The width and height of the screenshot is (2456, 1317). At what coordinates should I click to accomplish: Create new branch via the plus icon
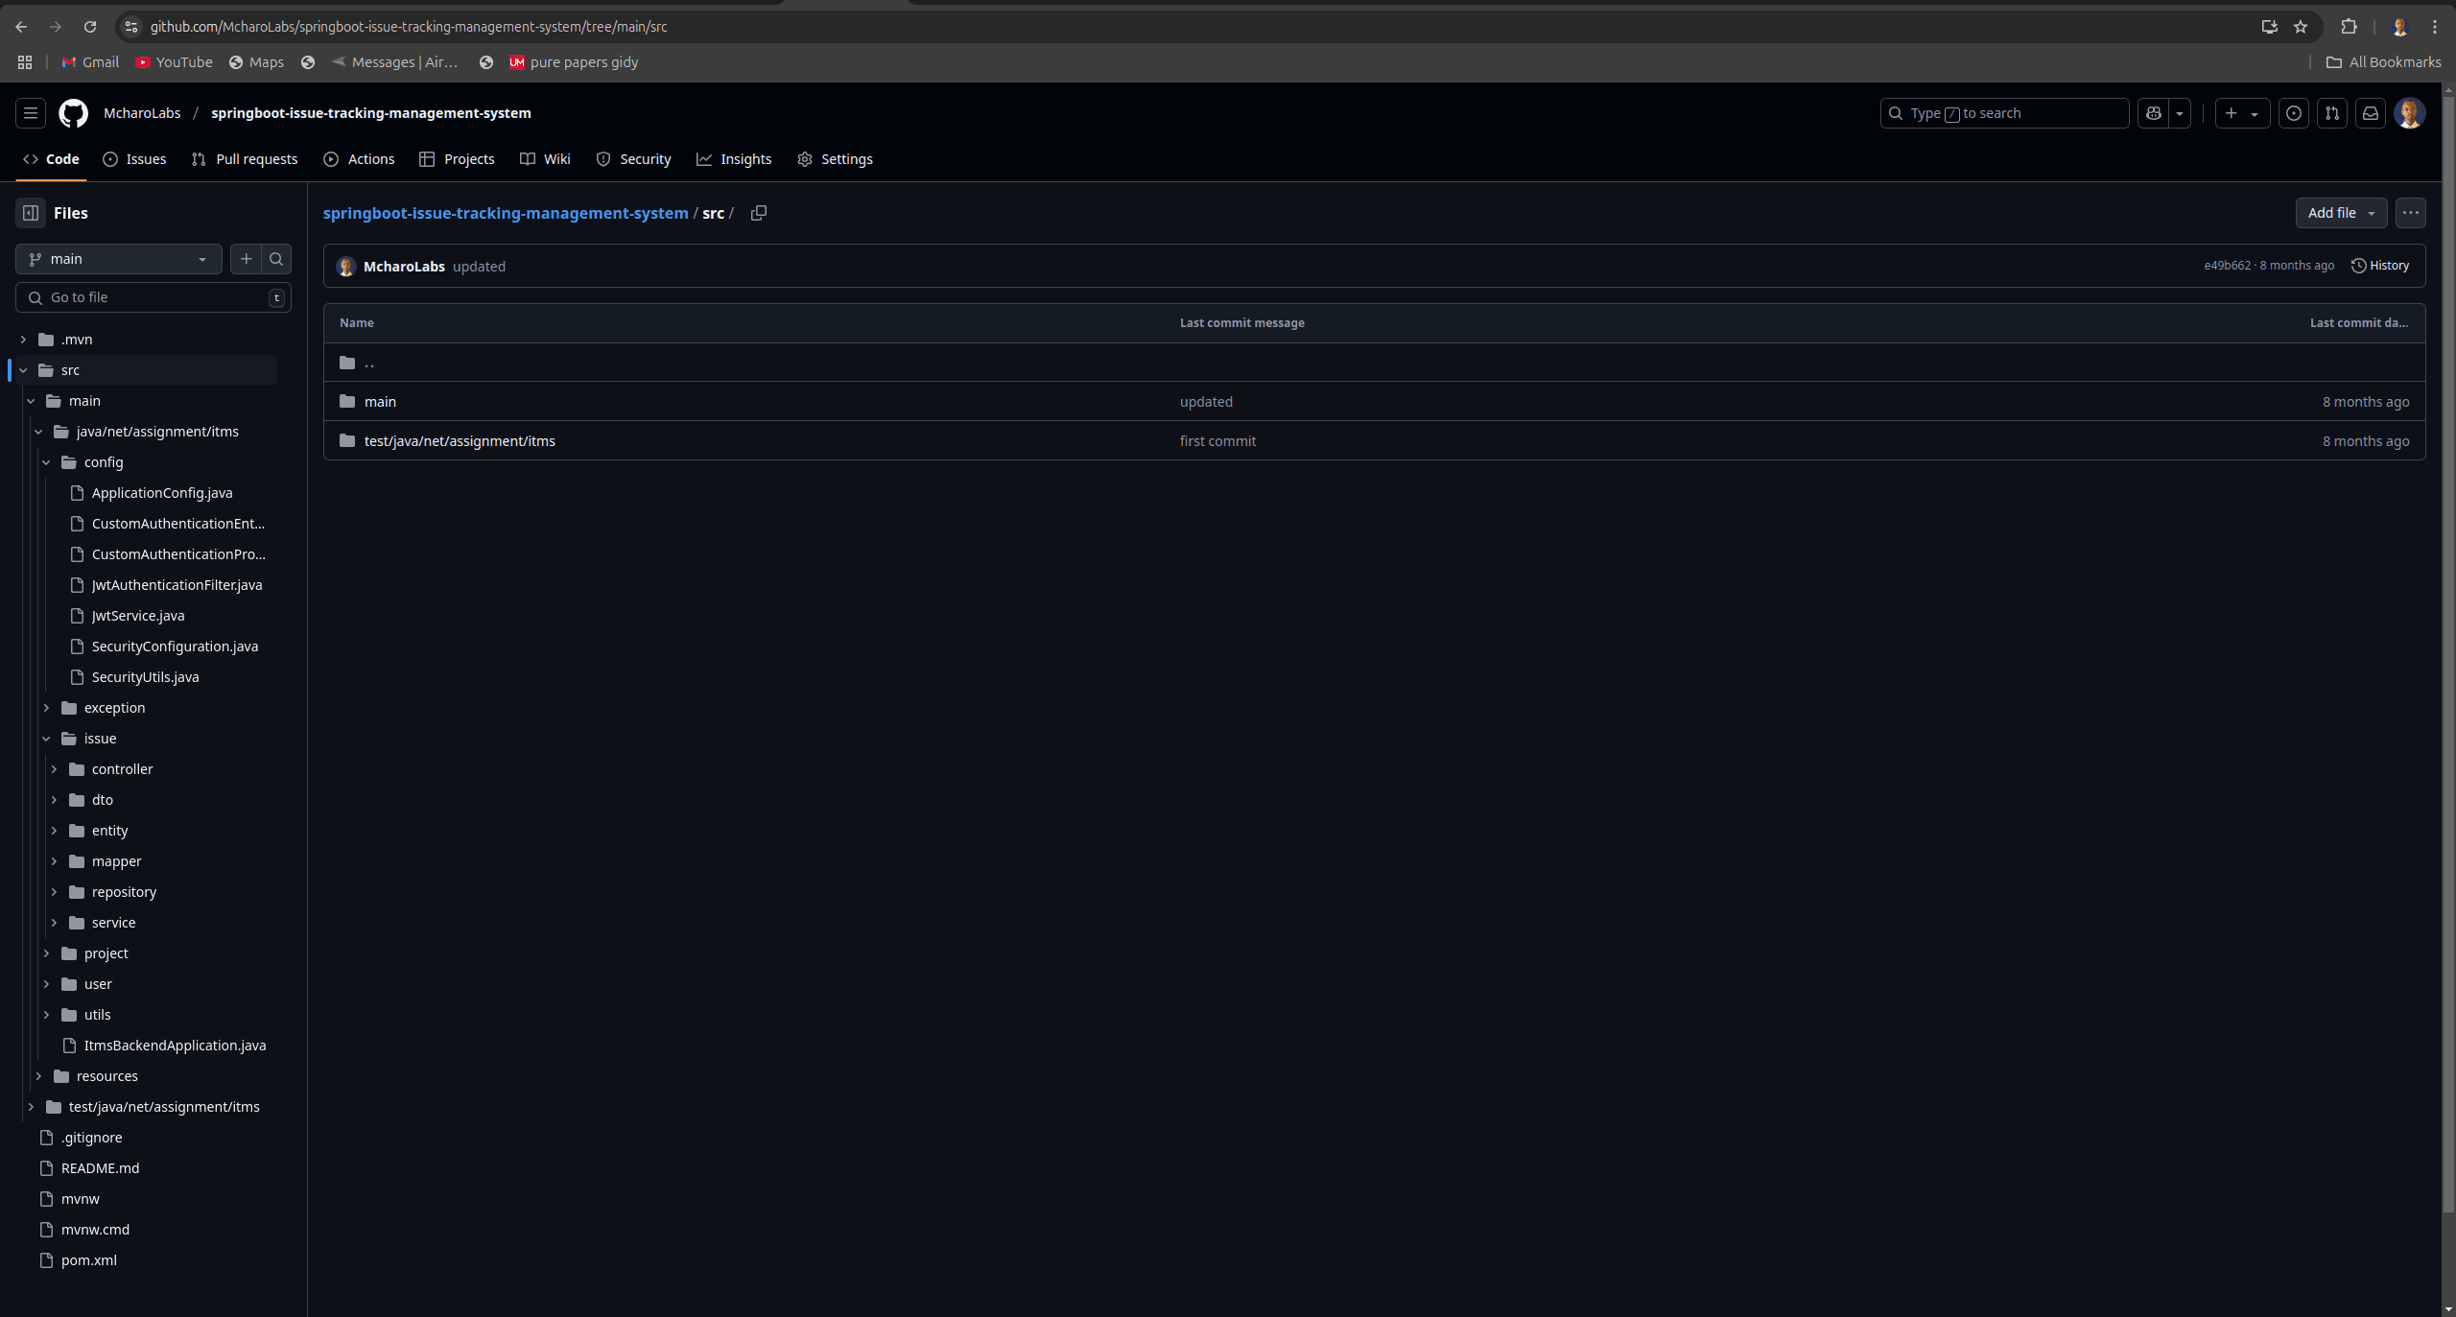246,259
